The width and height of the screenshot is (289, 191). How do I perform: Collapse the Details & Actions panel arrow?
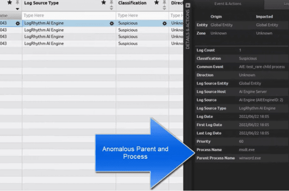tap(188, 6)
